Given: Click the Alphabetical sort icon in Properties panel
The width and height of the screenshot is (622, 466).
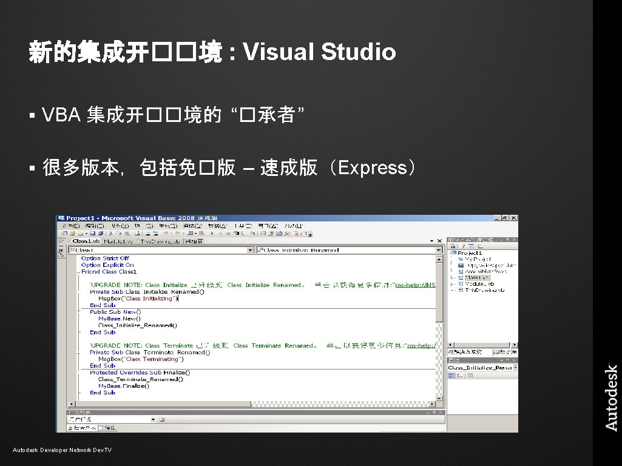Looking at the screenshot, I should tap(459, 375).
